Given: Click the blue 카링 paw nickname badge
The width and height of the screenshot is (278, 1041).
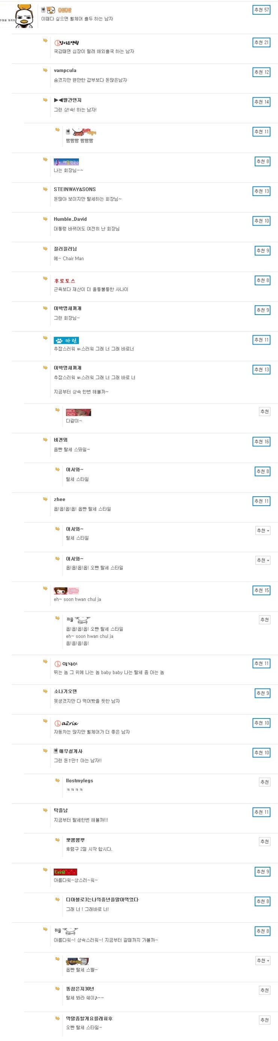Looking at the screenshot, I should click(66, 340).
